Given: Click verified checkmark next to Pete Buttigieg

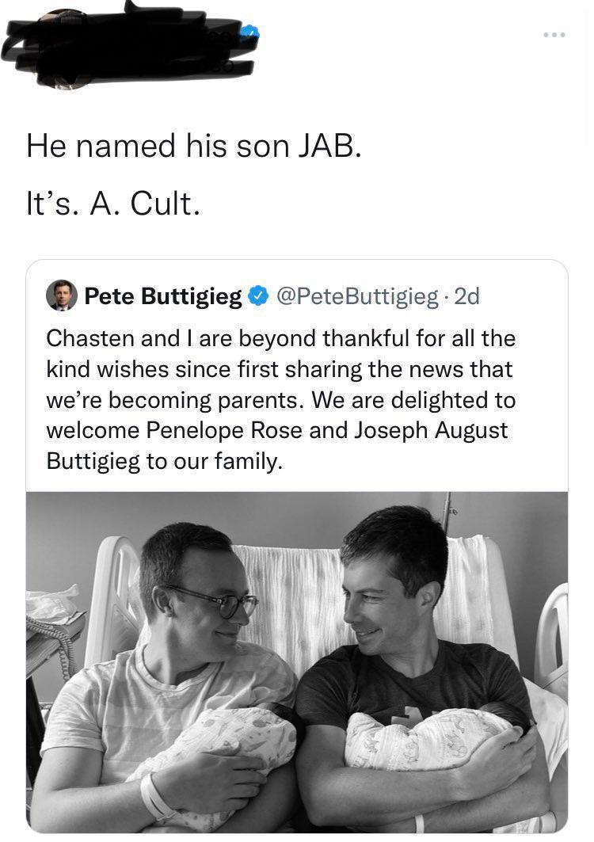Looking at the screenshot, I should [257, 297].
